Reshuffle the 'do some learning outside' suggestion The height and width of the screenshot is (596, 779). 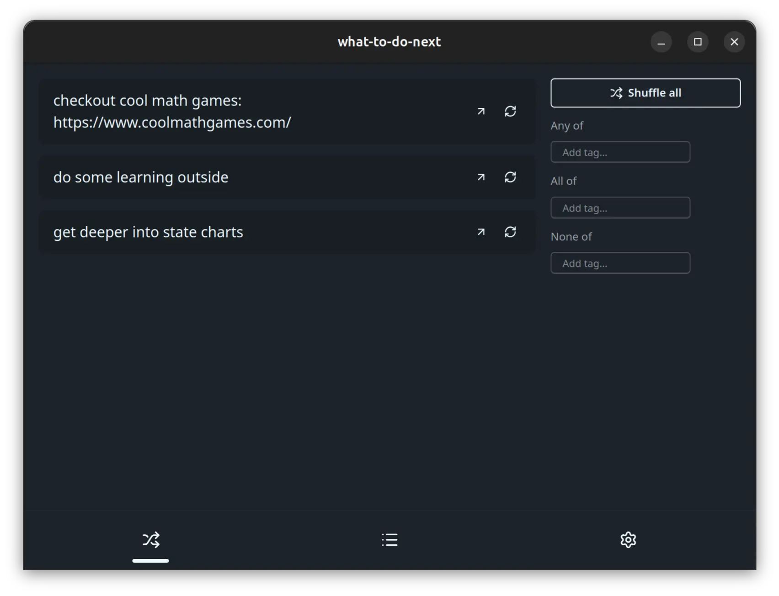pos(510,177)
